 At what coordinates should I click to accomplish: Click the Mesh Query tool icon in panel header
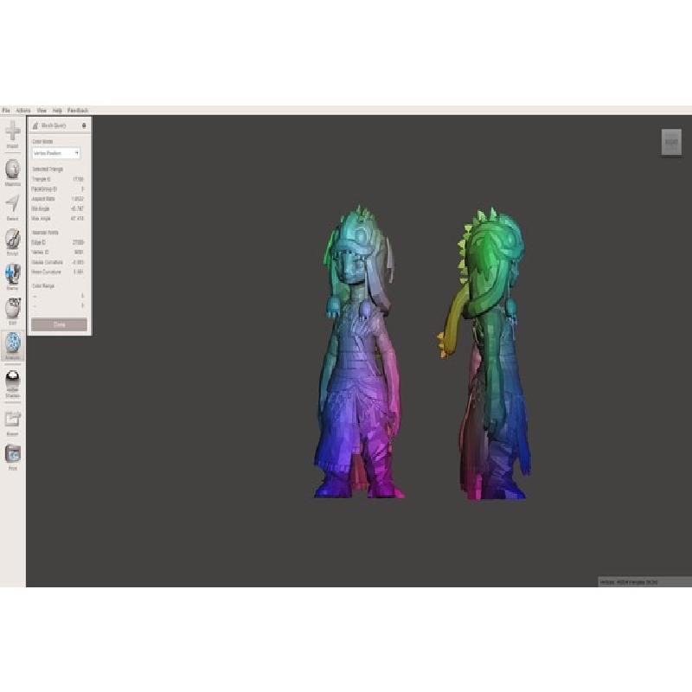(x=35, y=125)
